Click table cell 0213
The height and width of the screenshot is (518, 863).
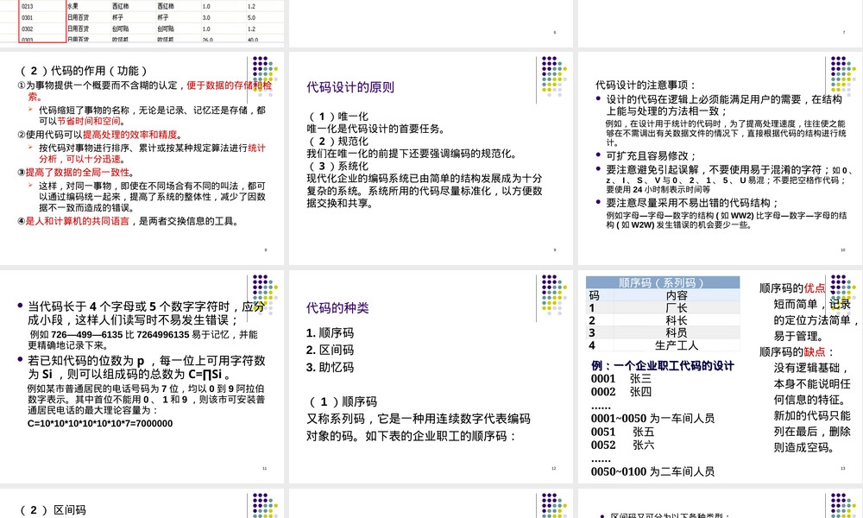[x=28, y=7]
